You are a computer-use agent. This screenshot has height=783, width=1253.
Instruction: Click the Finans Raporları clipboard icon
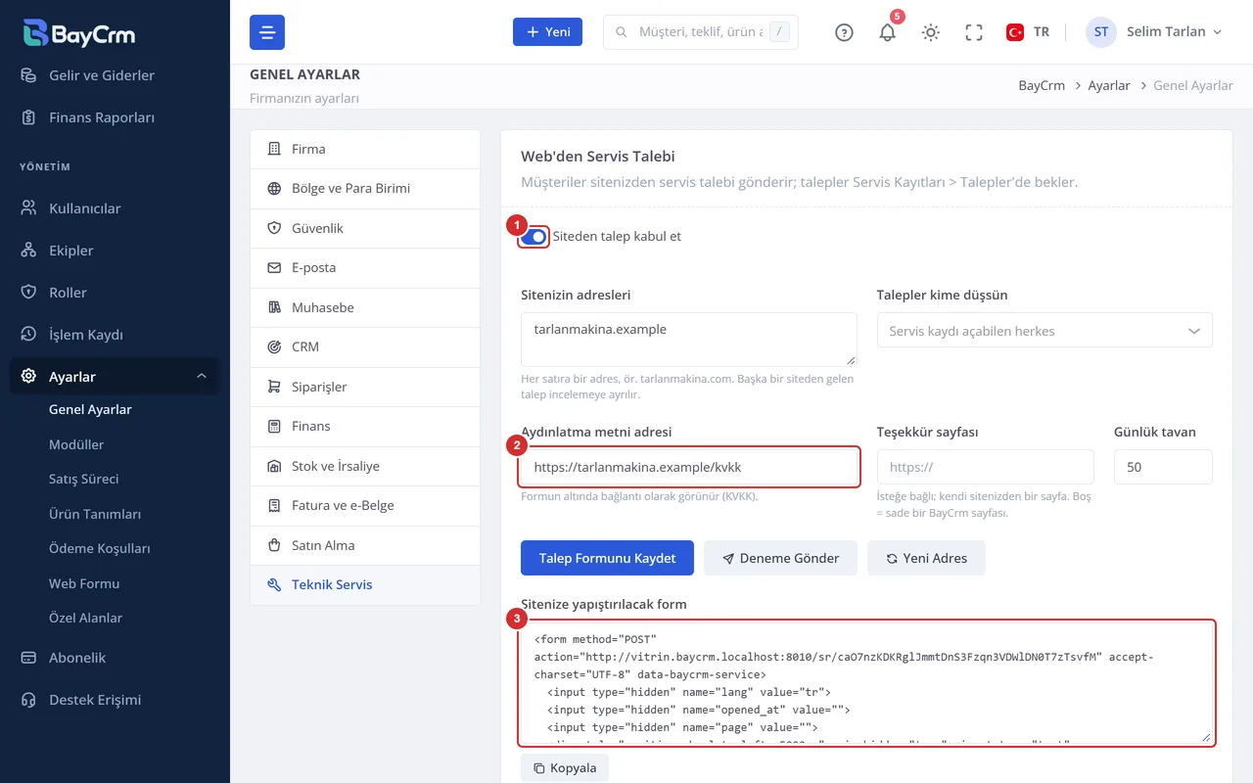(x=29, y=117)
